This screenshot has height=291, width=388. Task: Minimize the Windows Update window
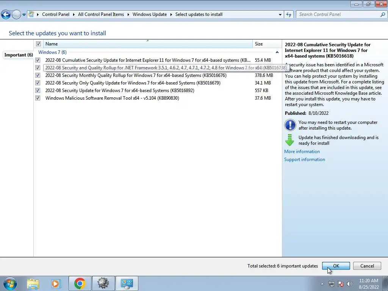(x=356, y=4)
